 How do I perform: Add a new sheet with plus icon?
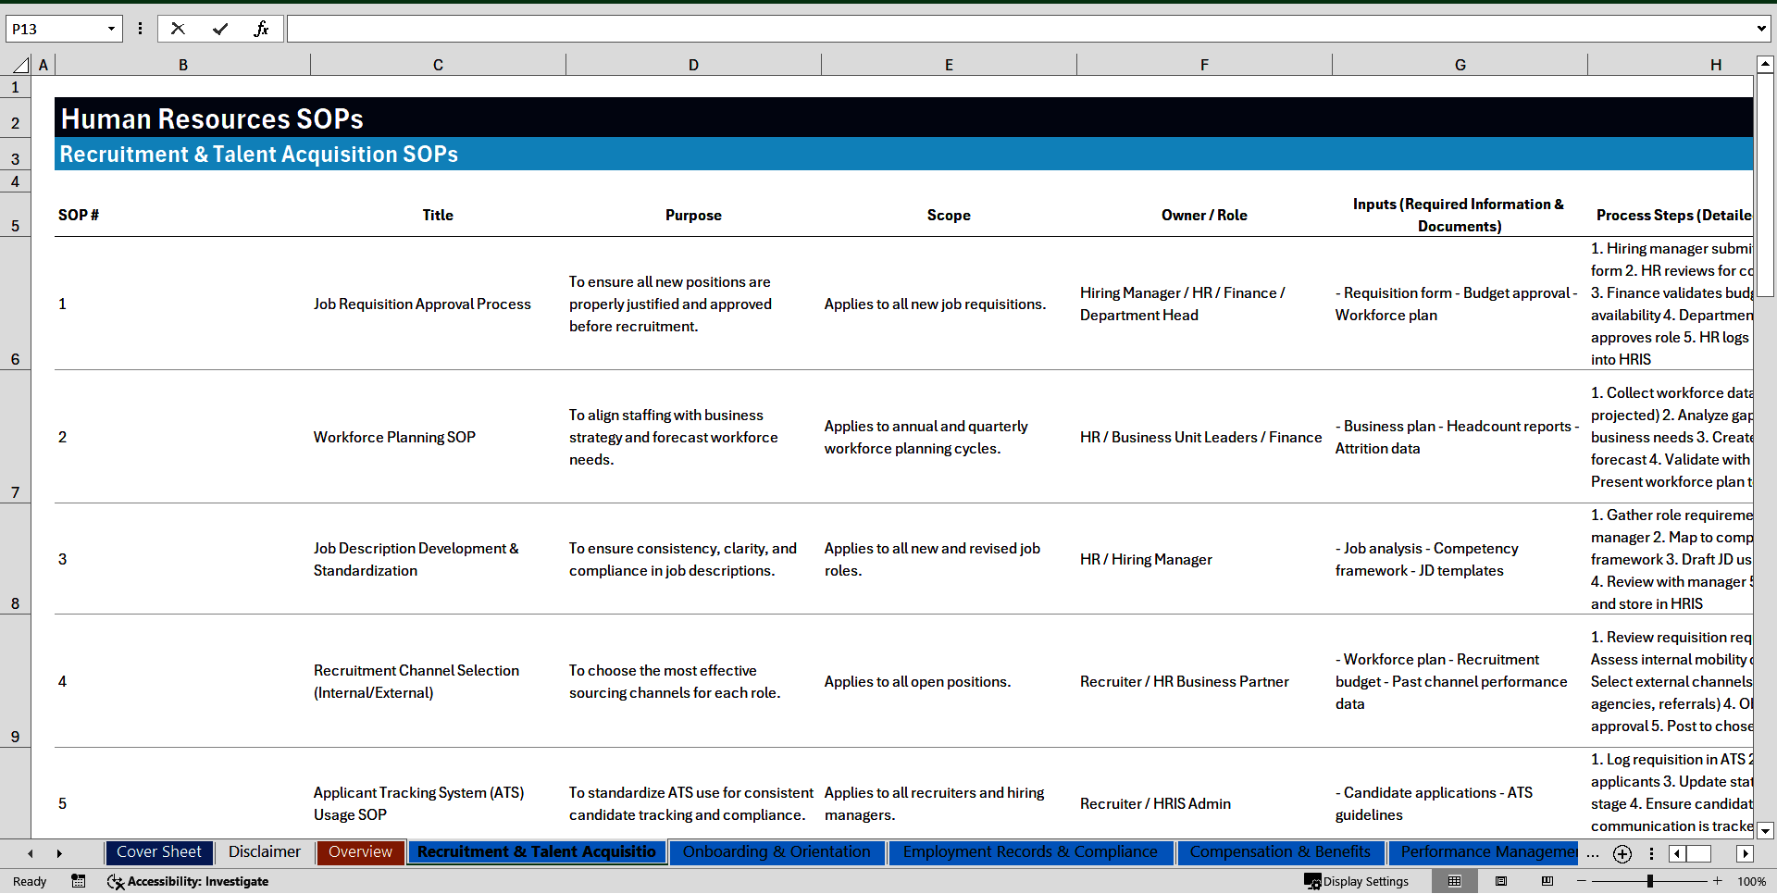pos(1622,853)
